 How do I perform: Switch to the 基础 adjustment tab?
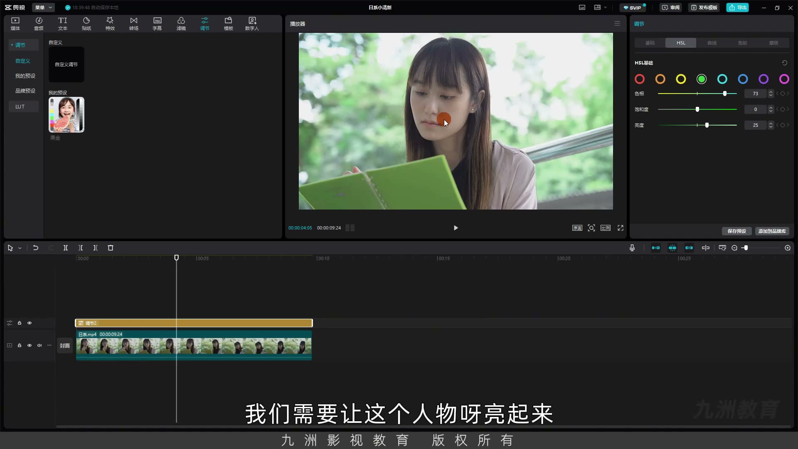tap(650, 43)
